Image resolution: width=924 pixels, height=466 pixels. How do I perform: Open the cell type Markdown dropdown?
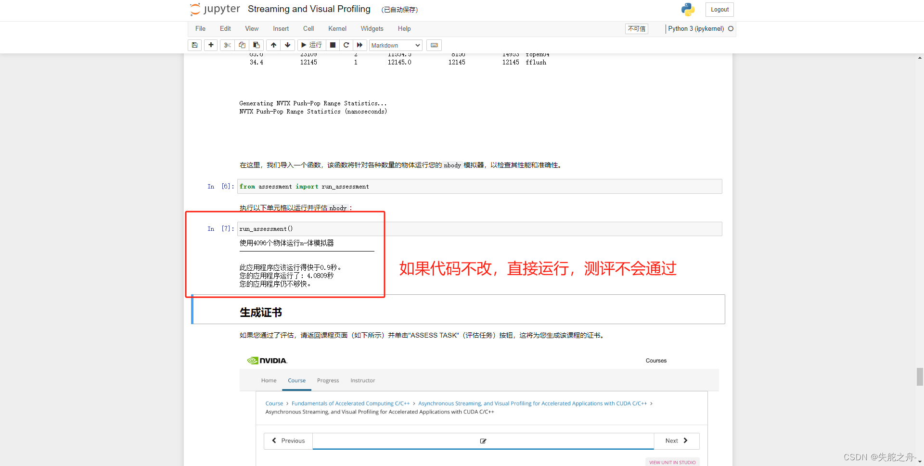tap(396, 45)
